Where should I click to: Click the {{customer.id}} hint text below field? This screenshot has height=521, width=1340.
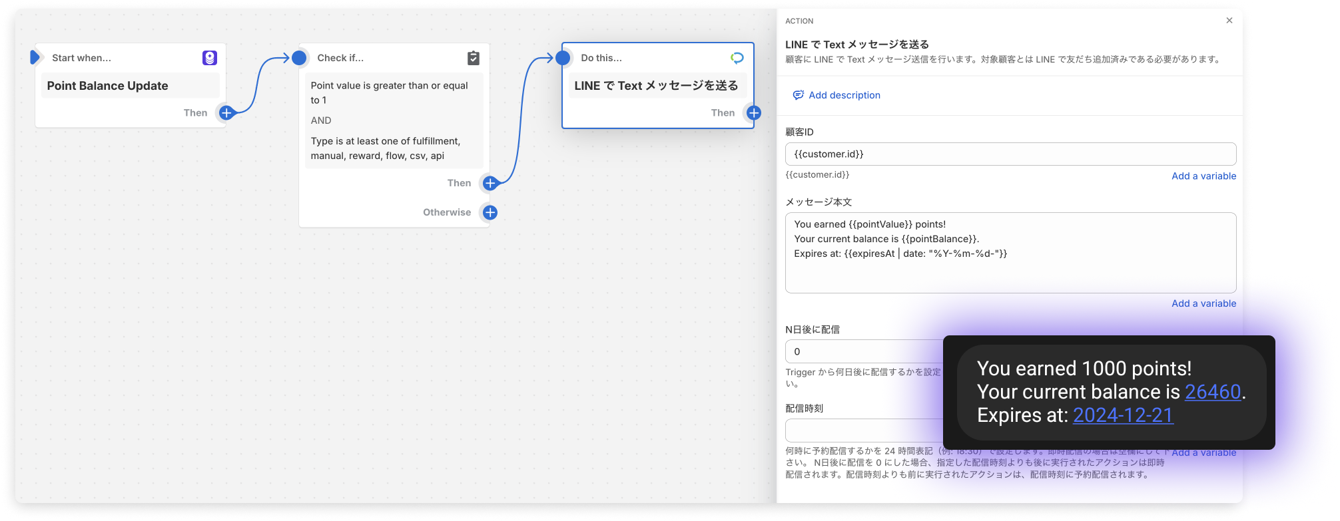tap(817, 175)
